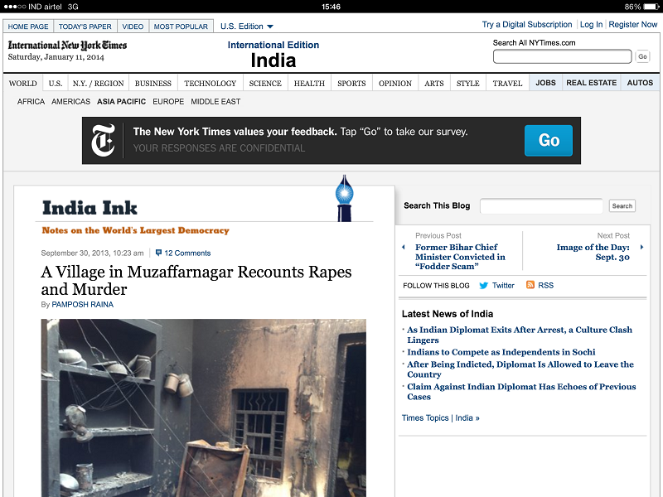Click the Log In link

point(591,25)
